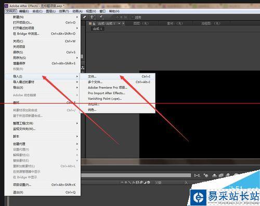Choose 纯色... in import submenu
260x206 pixels.
[x=118, y=110]
